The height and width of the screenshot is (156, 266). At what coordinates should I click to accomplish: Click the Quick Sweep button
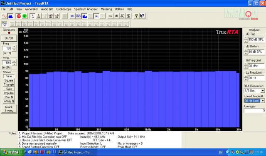[9, 109]
